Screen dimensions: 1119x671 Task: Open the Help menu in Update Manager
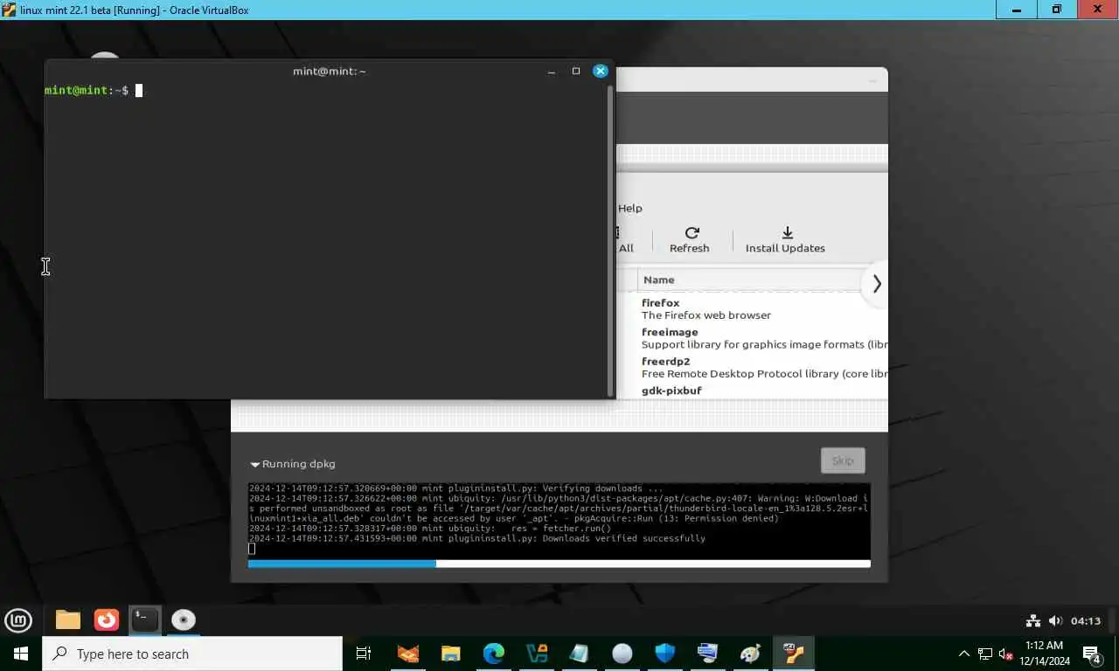point(630,208)
